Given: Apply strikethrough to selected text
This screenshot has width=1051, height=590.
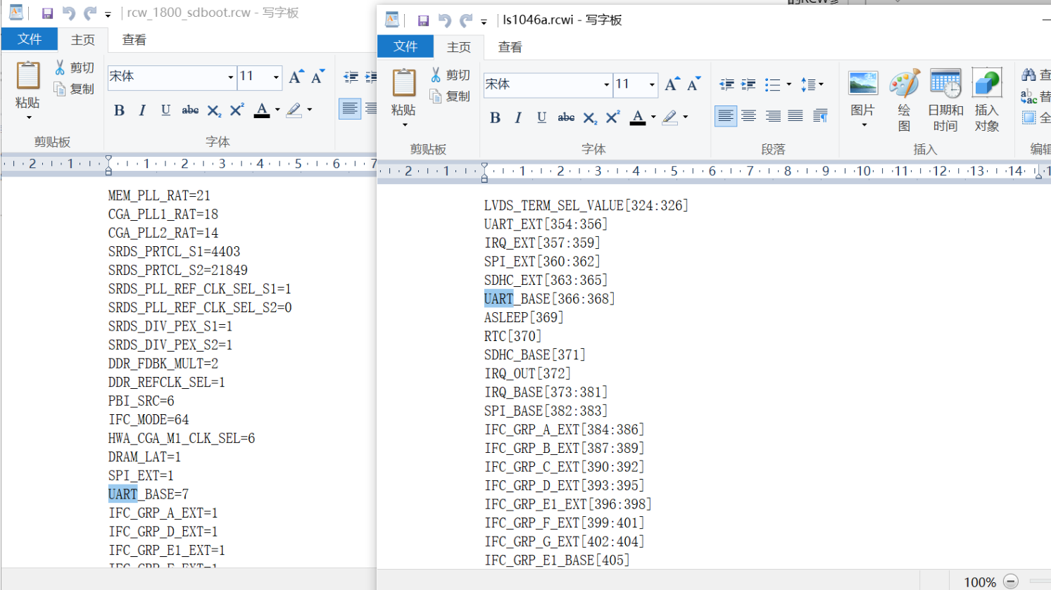Looking at the screenshot, I should (x=566, y=117).
